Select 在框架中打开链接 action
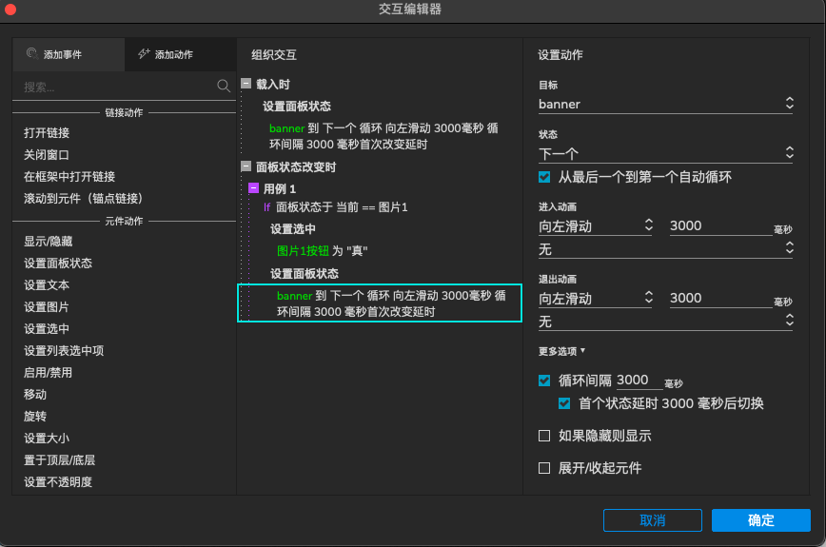The image size is (826, 547). (69, 176)
